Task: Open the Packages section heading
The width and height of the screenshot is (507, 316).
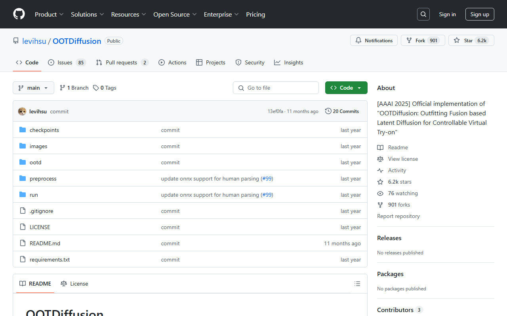Action: tap(390, 274)
